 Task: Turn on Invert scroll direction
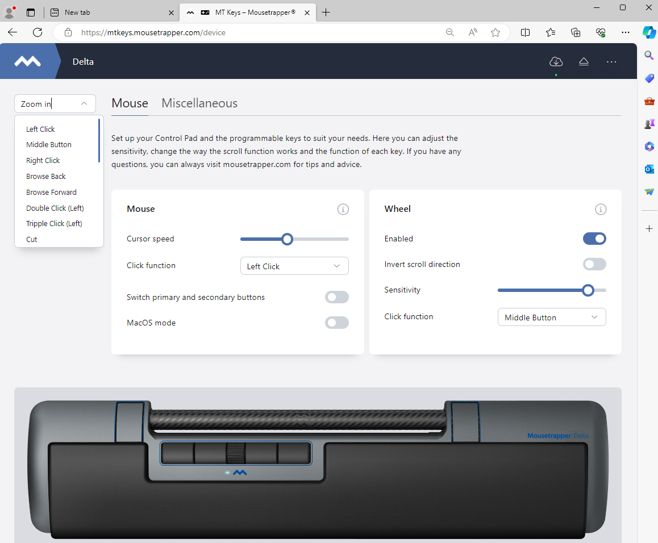click(x=594, y=264)
